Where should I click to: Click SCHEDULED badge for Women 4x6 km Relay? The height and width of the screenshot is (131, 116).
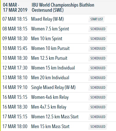(x=98, y=97)
